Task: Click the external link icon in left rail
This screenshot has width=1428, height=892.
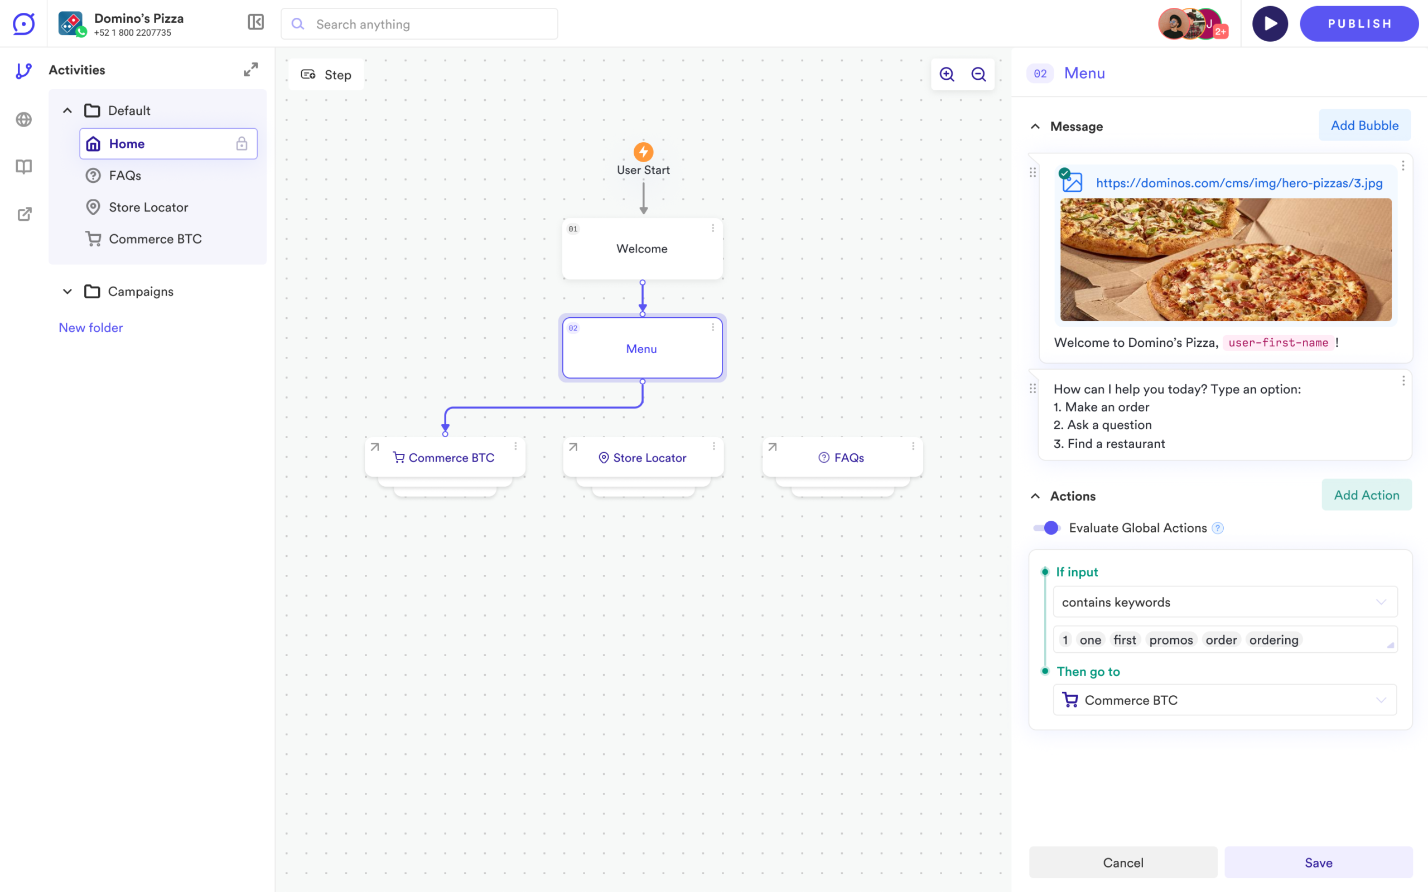Action: point(23,214)
